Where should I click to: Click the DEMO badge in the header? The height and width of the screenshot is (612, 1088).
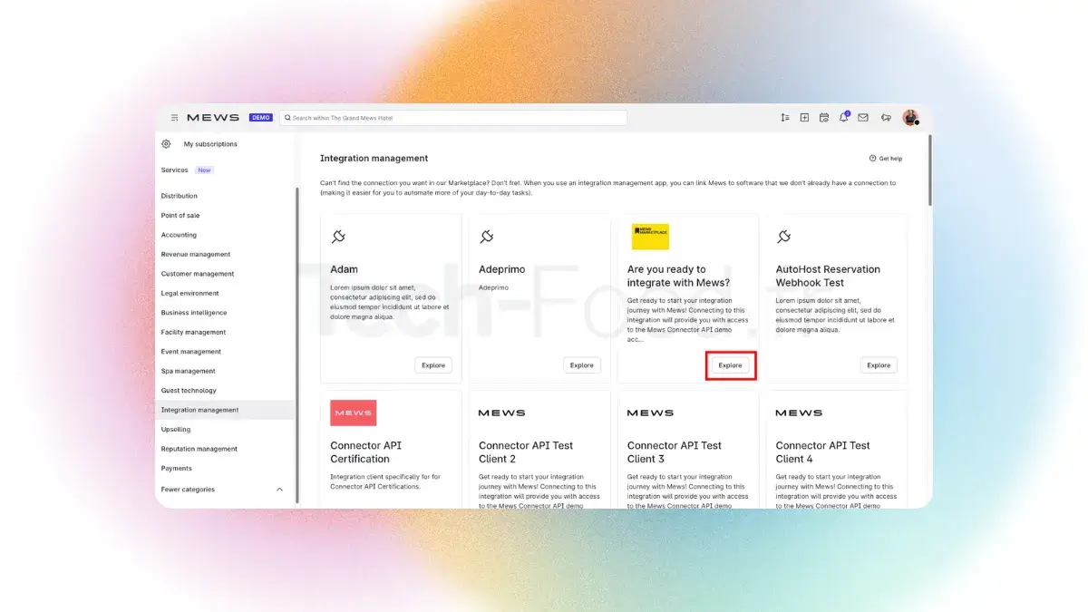[x=261, y=118]
